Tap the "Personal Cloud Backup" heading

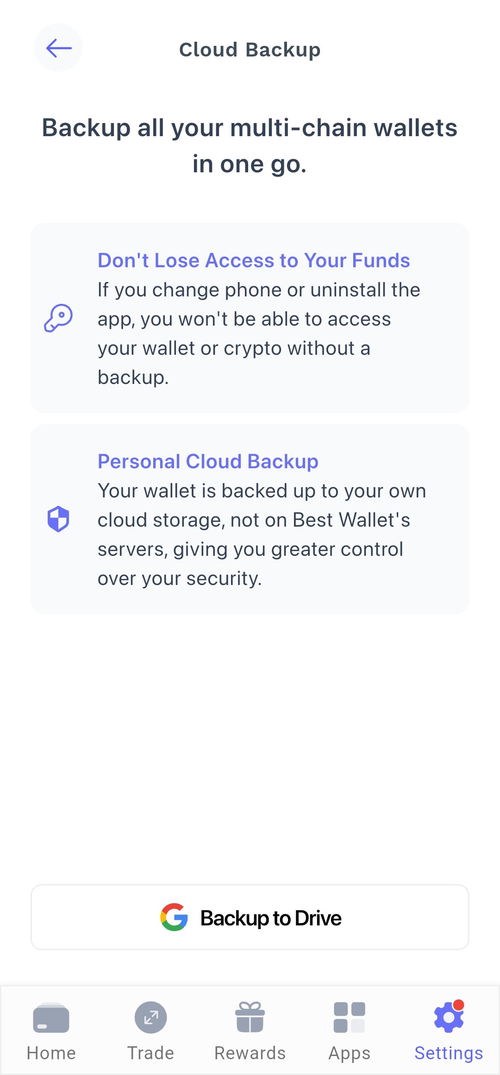pos(208,461)
